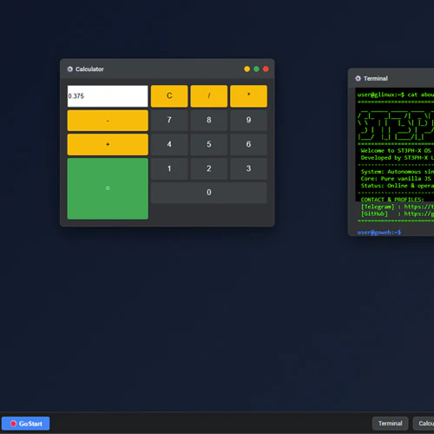Clear the calculator with the C button
Screen dimensions: 434x434
(x=169, y=96)
